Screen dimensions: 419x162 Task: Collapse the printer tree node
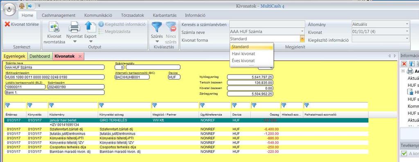click(403, 71)
